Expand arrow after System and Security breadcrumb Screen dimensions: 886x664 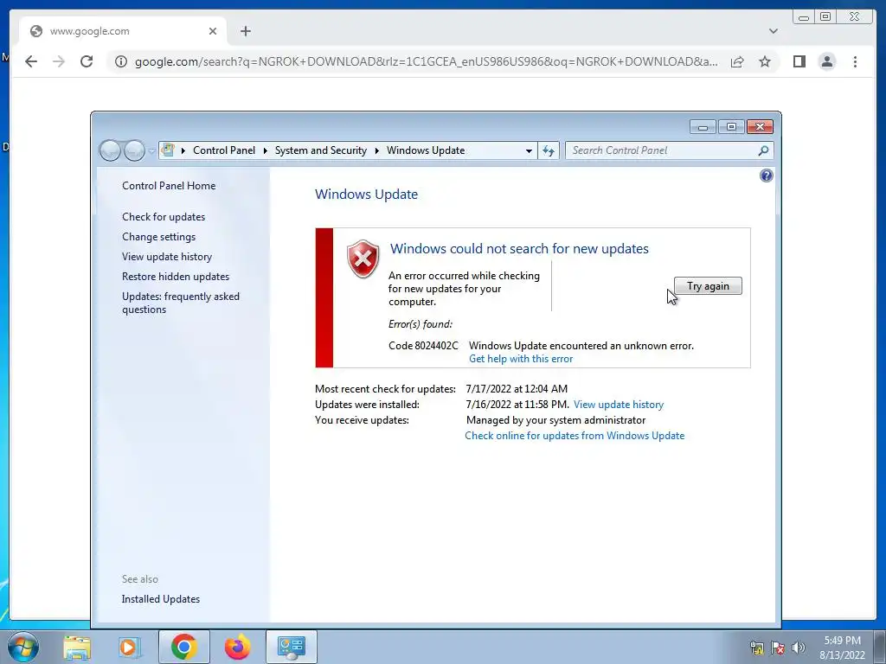coord(376,150)
